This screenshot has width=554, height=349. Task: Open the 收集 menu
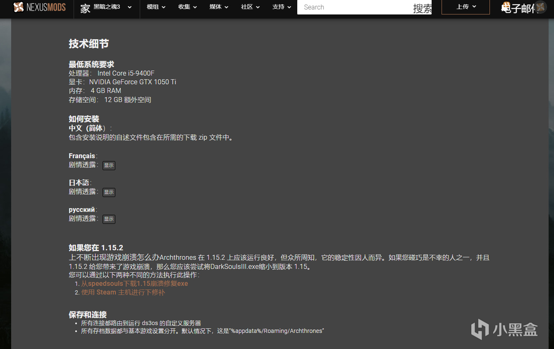[187, 7]
